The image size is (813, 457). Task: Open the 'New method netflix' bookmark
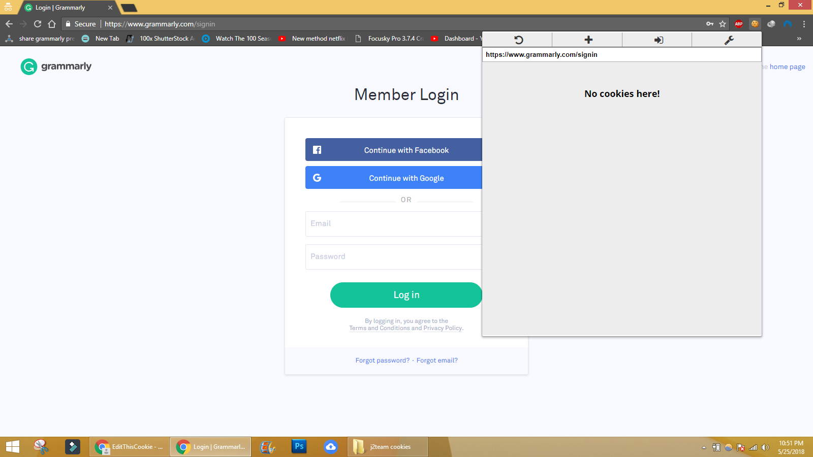(x=312, y=39)
